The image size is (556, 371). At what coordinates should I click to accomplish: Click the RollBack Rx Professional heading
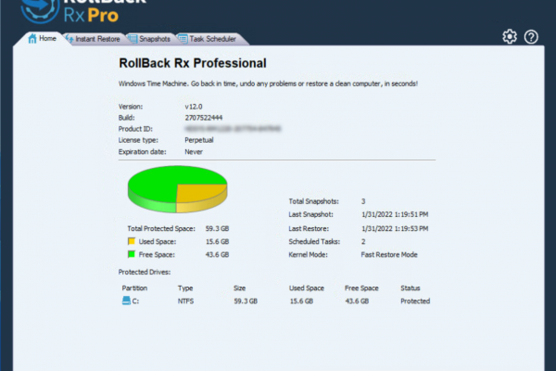(193, 63)
